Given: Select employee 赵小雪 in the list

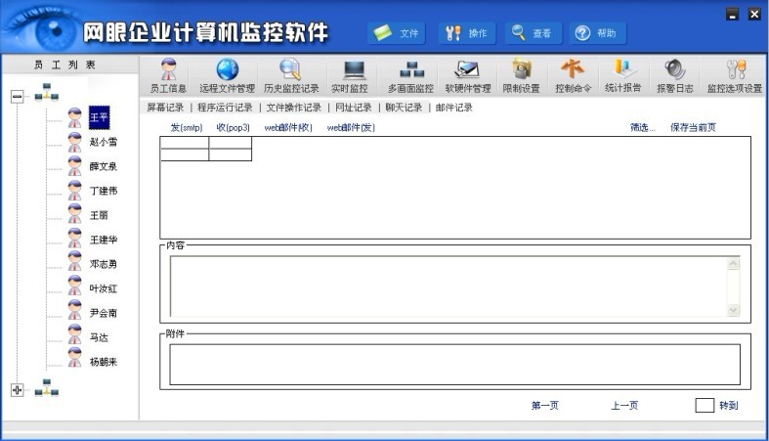Looking at the screenshot, I should (x=104, y=142).
